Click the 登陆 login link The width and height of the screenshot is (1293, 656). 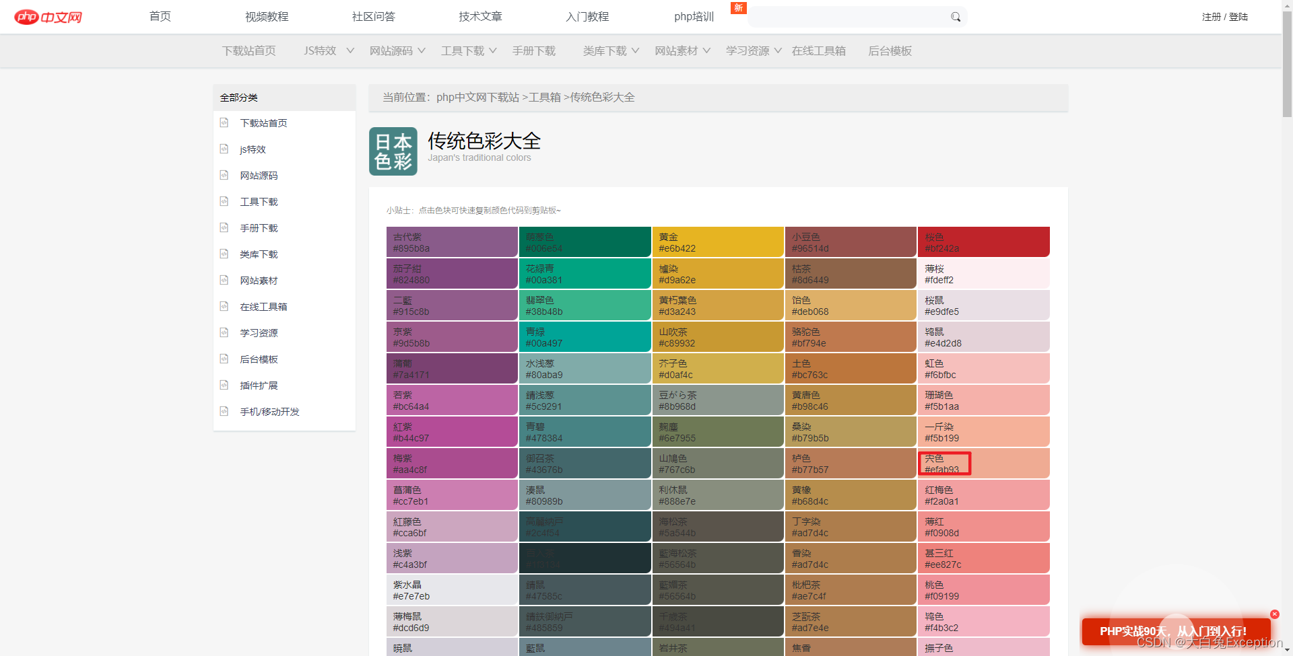1238,17
